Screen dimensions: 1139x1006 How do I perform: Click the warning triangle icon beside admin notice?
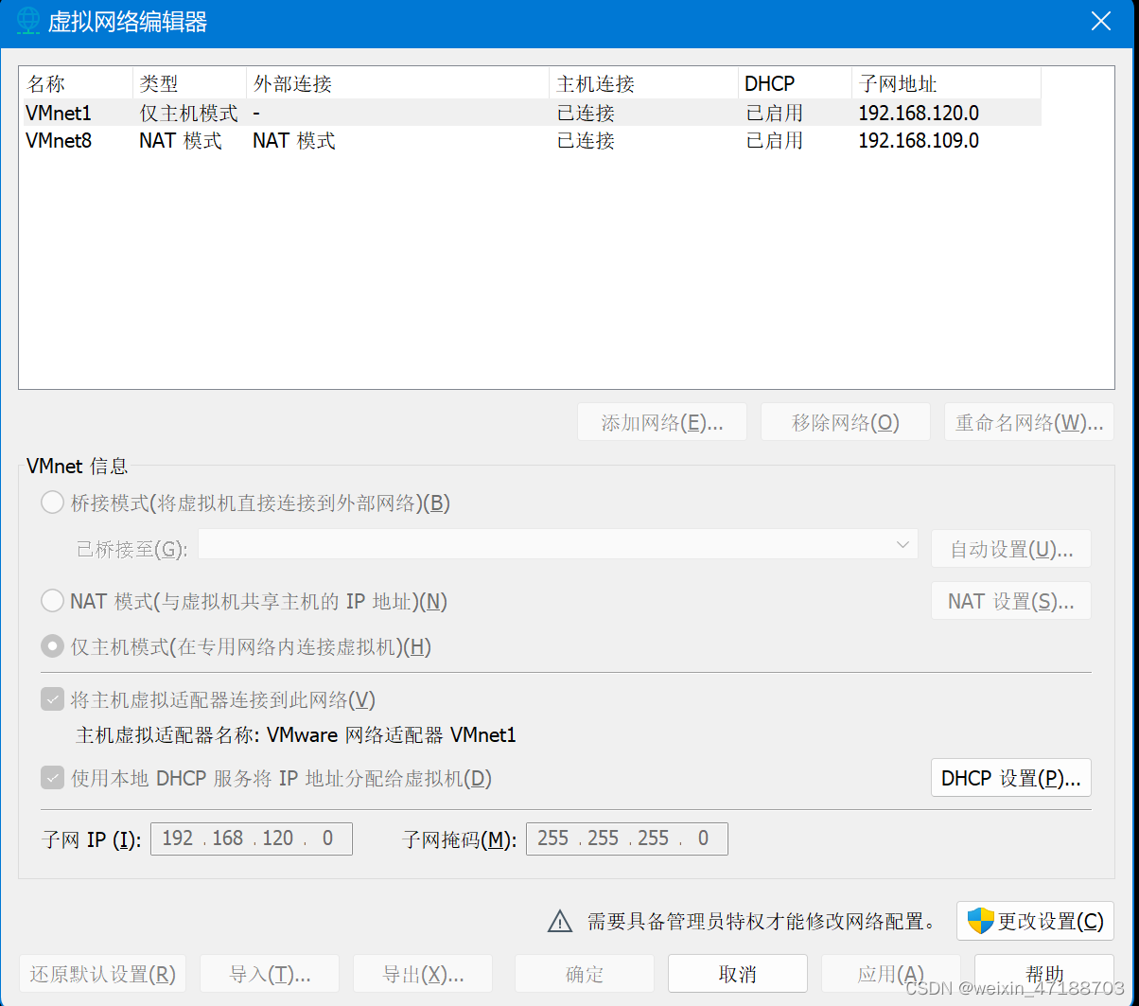(x=560, y=921)
